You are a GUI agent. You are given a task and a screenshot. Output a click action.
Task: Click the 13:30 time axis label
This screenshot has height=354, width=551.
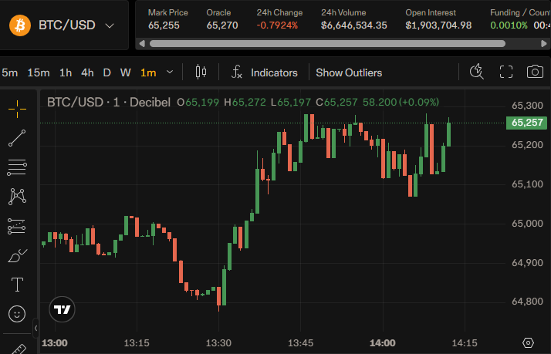coord(218,342)
